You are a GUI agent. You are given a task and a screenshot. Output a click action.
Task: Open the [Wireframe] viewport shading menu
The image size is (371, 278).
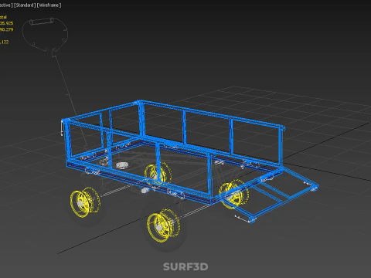tap(49, 5)
